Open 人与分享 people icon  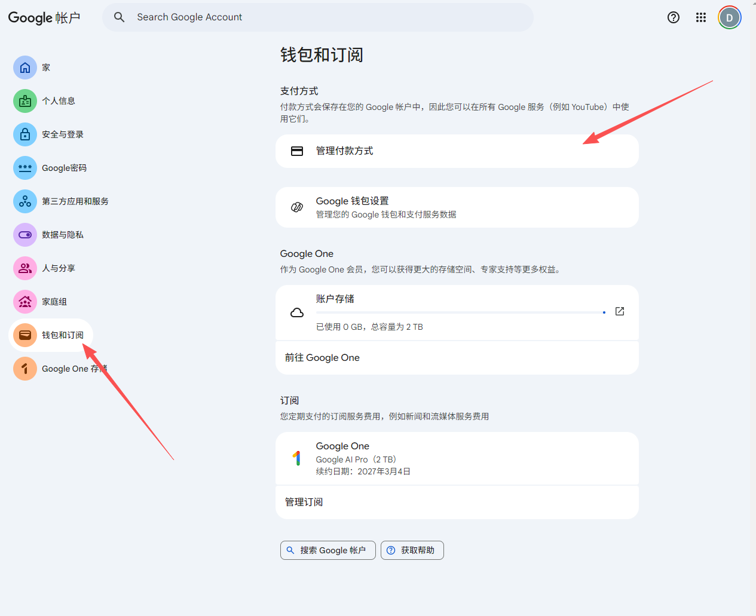pyautogui.click(x=25, y=268)
